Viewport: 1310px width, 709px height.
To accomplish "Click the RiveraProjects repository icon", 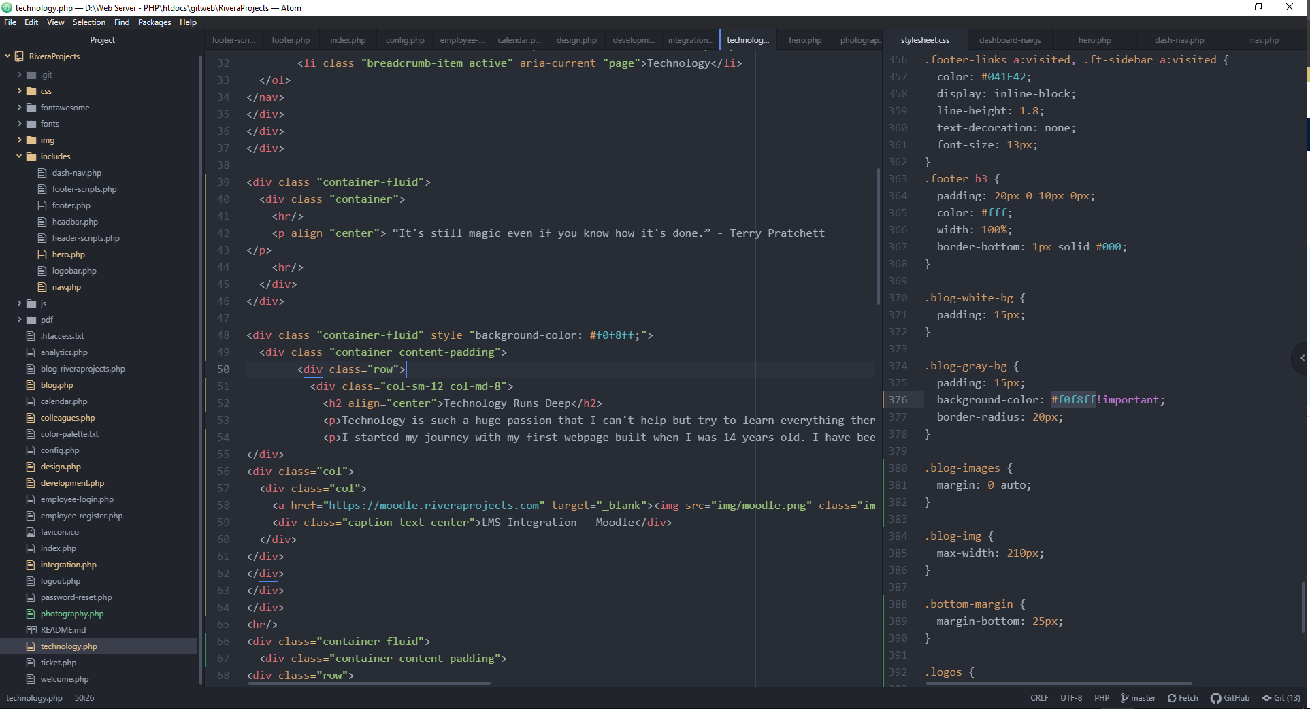I will pyautogui.click(x=19, y=56).
